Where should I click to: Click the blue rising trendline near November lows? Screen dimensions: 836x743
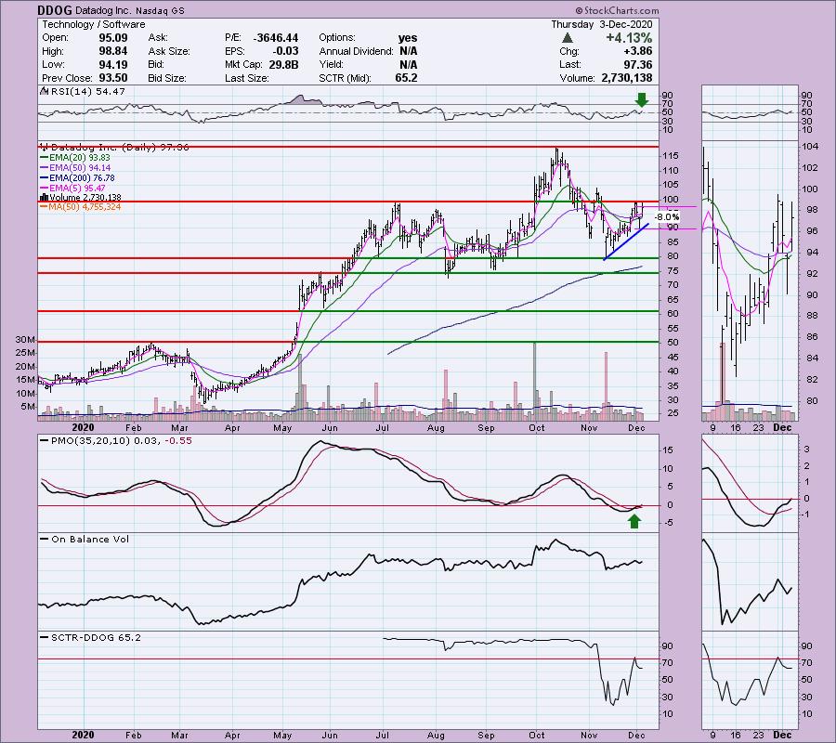tap(626, 242)
